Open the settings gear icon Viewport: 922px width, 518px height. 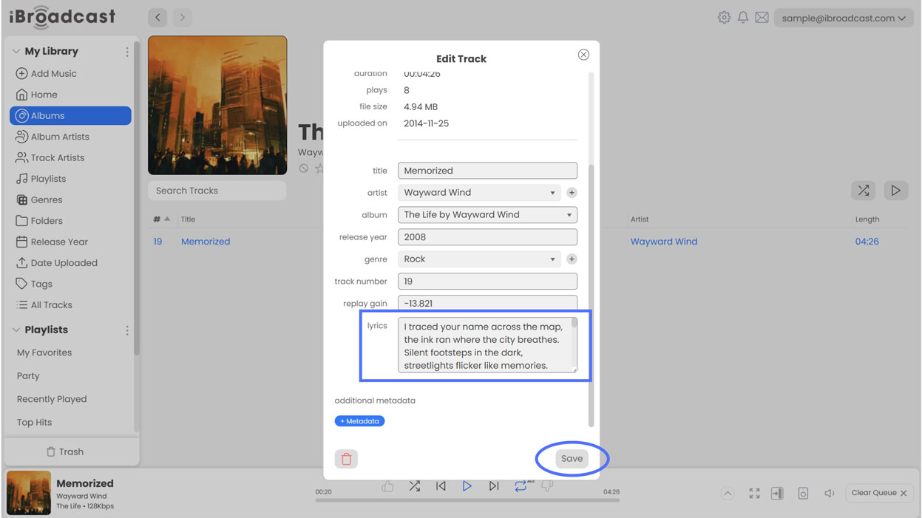[724, 18]
